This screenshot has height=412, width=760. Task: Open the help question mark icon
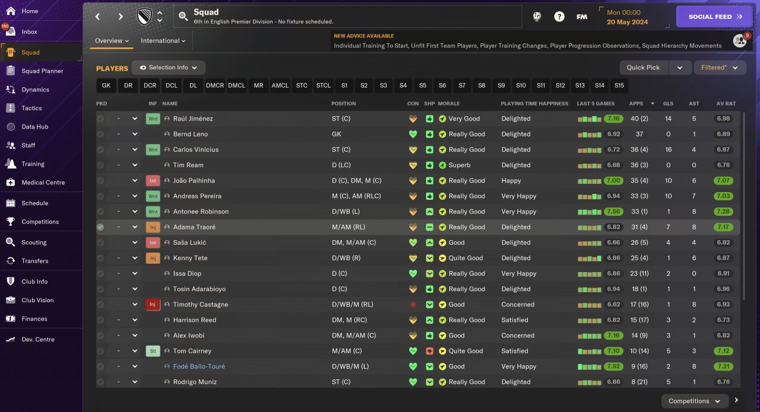point(559,17)
